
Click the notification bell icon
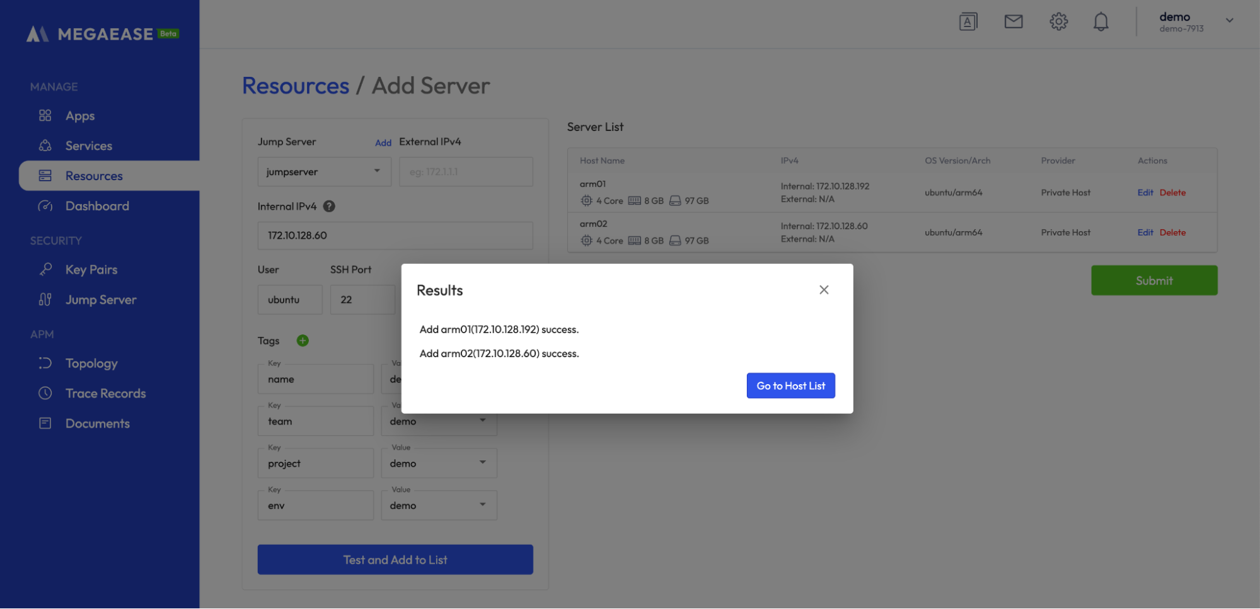(x=1101, y=22)
